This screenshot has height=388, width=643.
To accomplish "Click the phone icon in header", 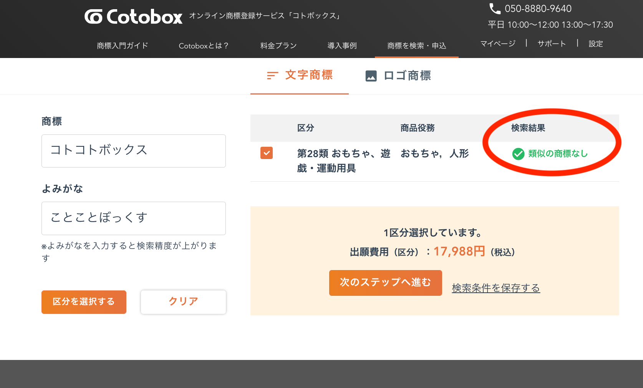I will click(495, 8).
